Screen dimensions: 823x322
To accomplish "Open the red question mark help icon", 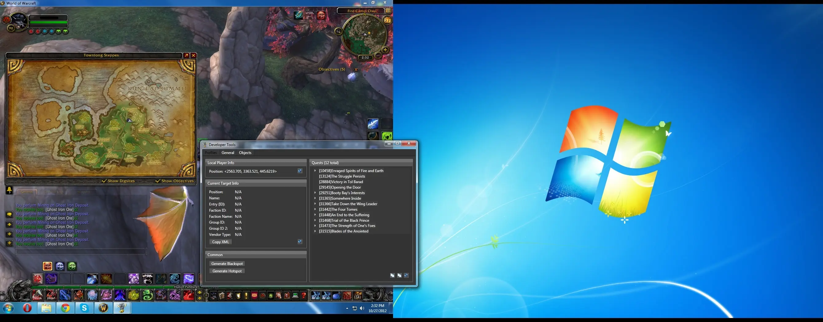I will pyautogui.click(x=303, y=296).
